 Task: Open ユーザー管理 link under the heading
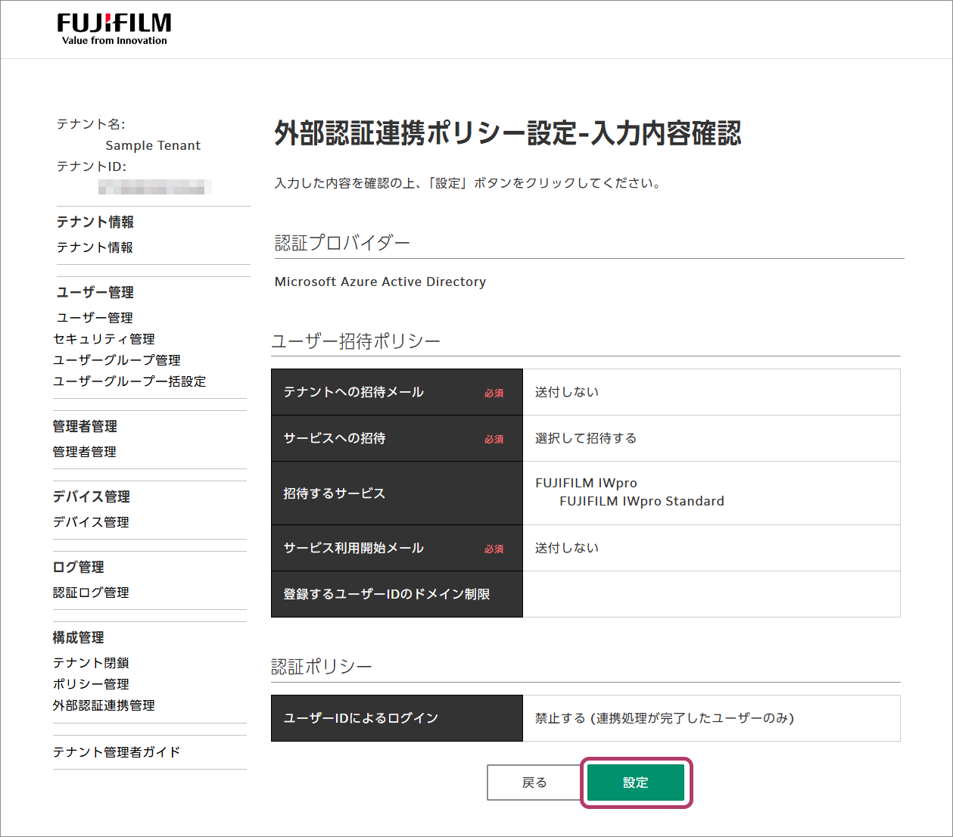click(95, 318)
